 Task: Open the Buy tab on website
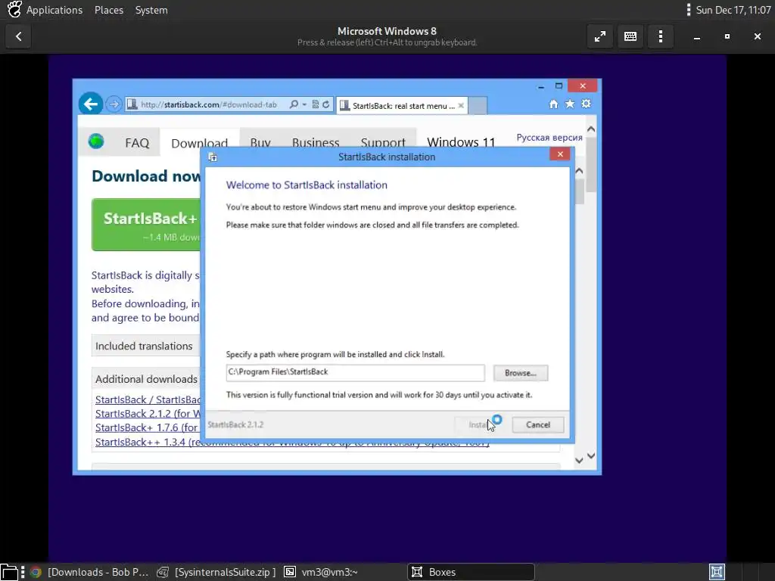[x=260, y=142]
